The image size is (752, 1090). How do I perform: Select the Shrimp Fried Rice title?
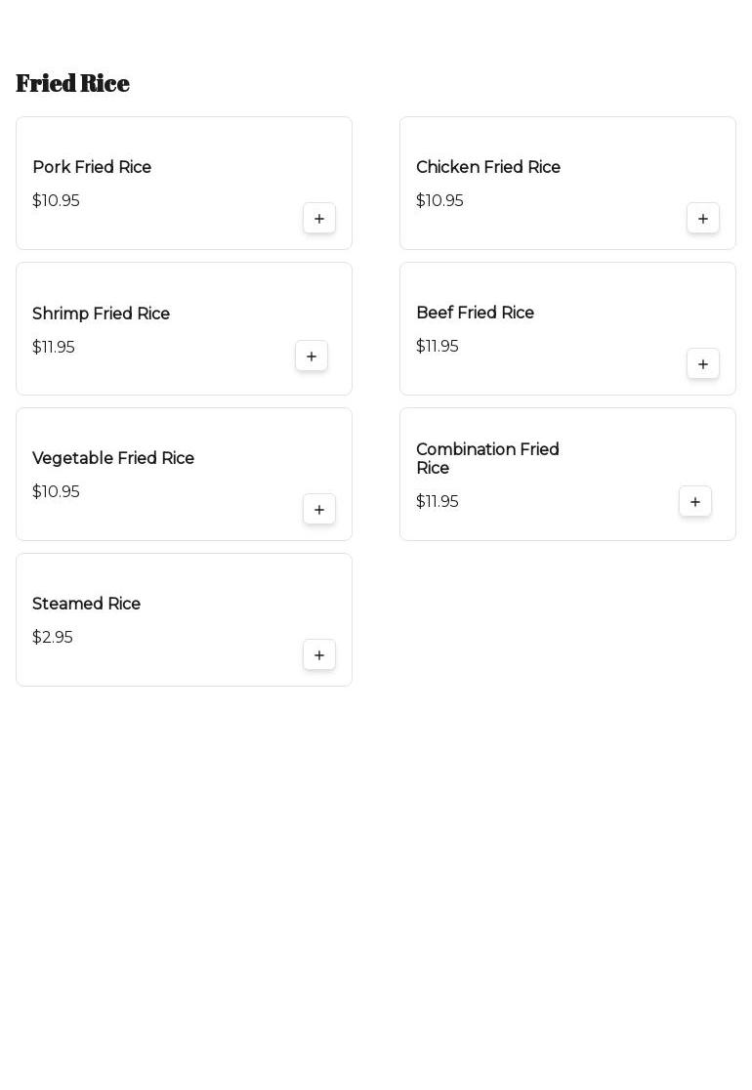tap(101, 314)
